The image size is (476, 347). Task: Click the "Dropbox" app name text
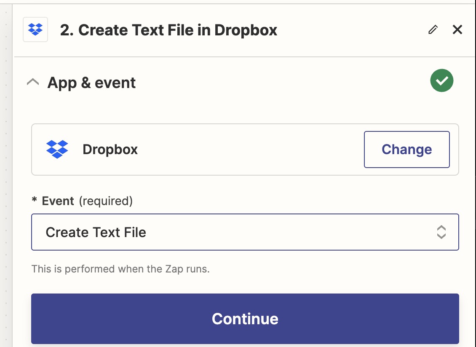pos(110,149)
